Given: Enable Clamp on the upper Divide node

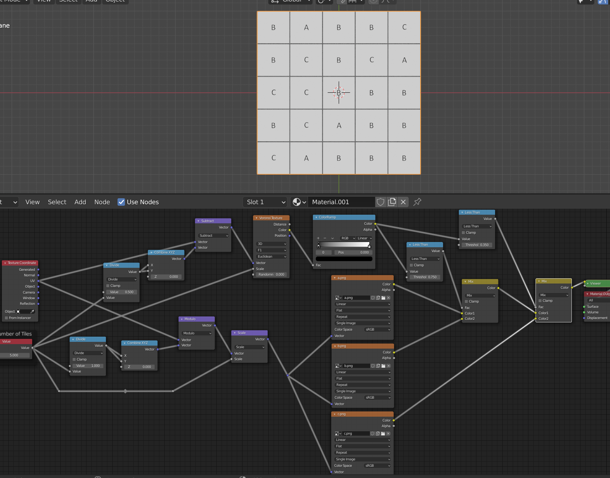Looking at the screenshot, I should (108, 286).
